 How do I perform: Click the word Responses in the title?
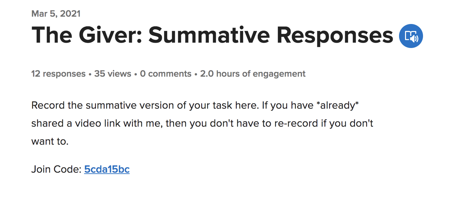(335, 36)
